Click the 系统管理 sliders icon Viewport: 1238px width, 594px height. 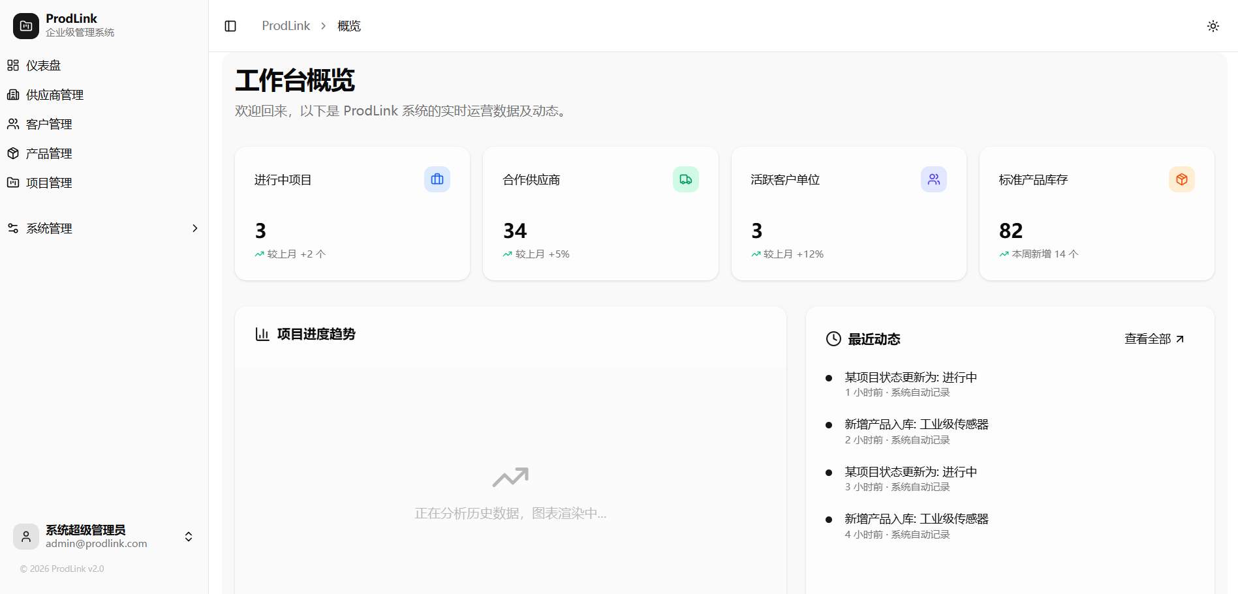tap(13, 228)
